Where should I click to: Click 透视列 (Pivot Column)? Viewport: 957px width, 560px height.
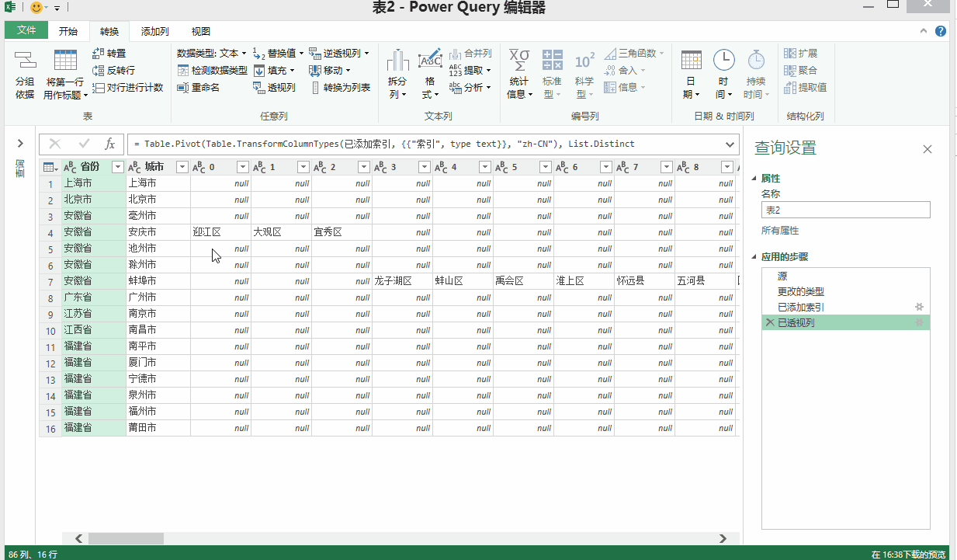(275, 88)
